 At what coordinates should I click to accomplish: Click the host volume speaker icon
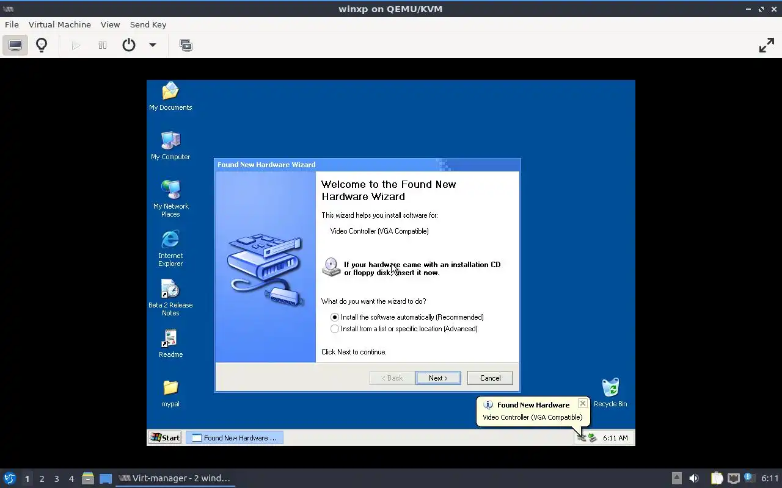pyautogui.click(x=694, y=478)
